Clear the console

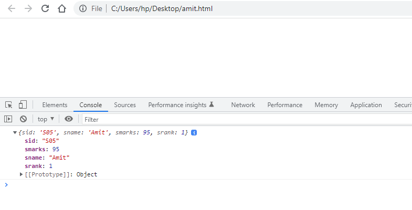24,119
